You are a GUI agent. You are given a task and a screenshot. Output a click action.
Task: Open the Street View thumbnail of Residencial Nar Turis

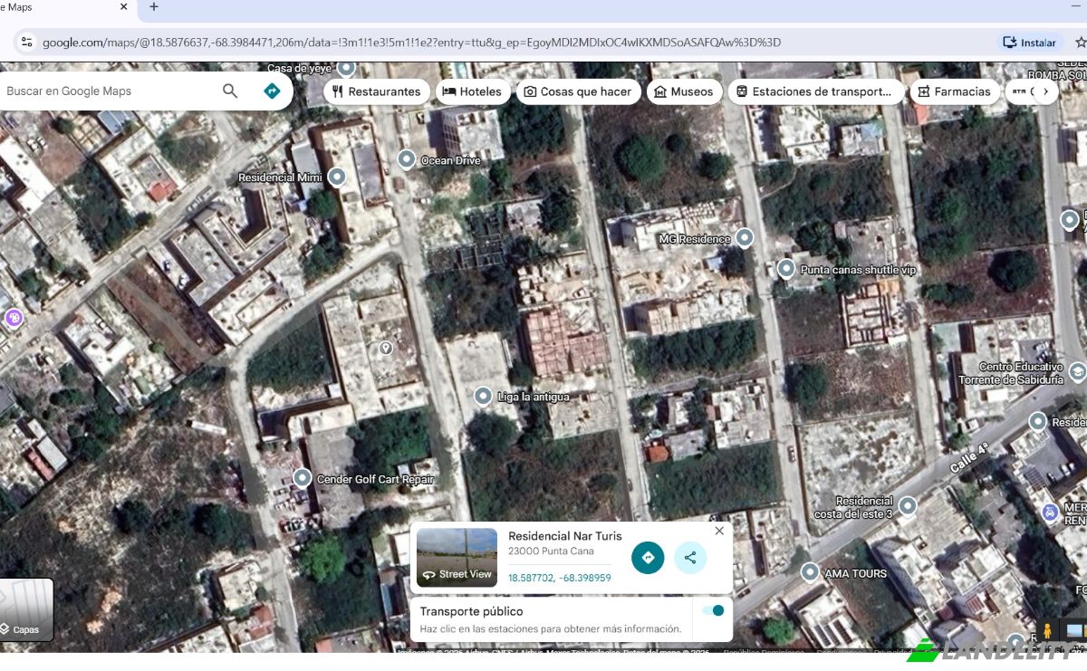(x=457, y=557)
